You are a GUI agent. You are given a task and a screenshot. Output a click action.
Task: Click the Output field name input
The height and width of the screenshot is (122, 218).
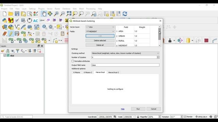point(125,65)
